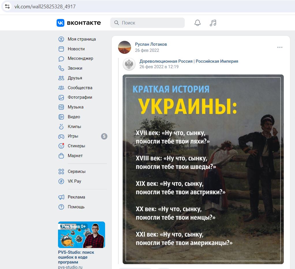Image resolution: width=295 pixels, height=269 pixels.
Task: Click Руслан Лотаков's round avatar
Action: pyautogui.click(x=124, y=47)
